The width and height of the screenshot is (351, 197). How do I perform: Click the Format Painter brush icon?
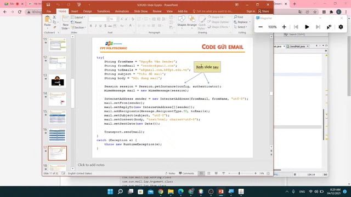coord(54,27)
